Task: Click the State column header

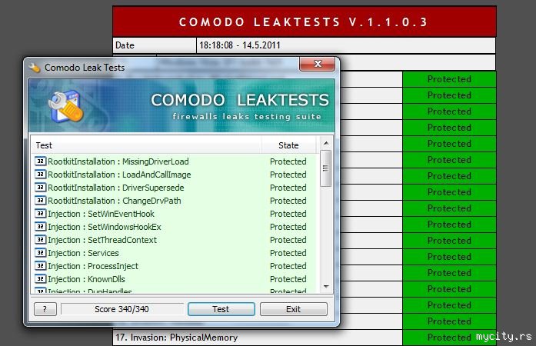Action: point(289,145)
